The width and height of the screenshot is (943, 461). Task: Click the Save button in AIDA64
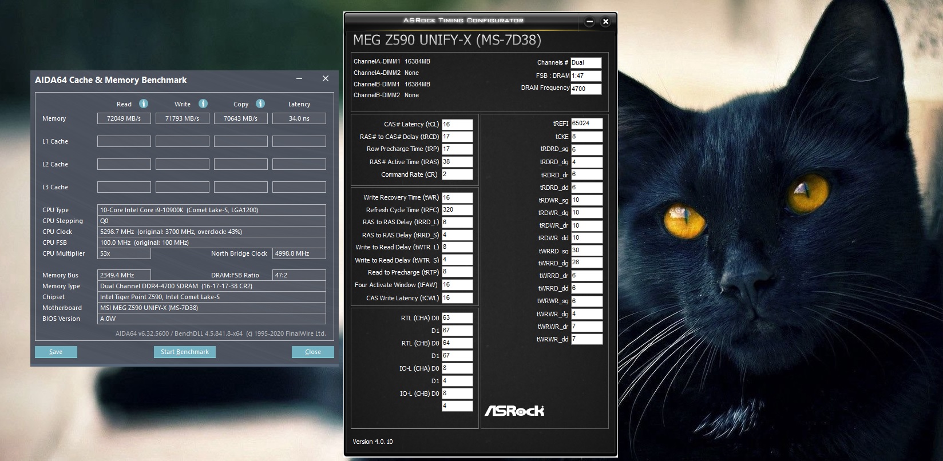pyautogui.click(x=56, y=352)
